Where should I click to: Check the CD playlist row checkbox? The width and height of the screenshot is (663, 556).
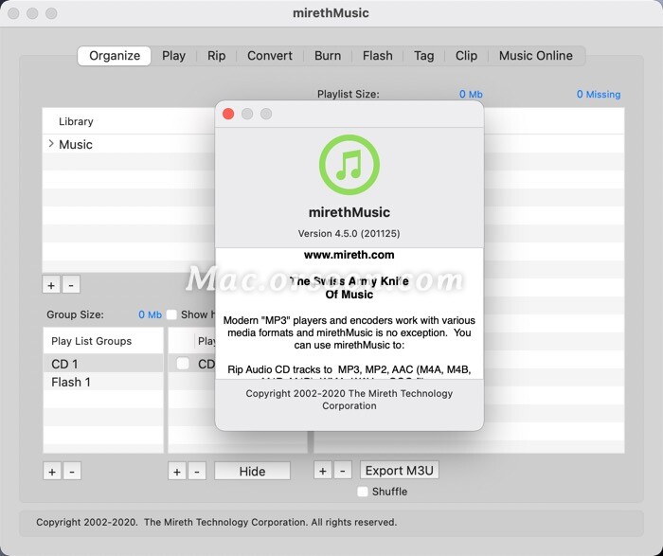point(183,364)
